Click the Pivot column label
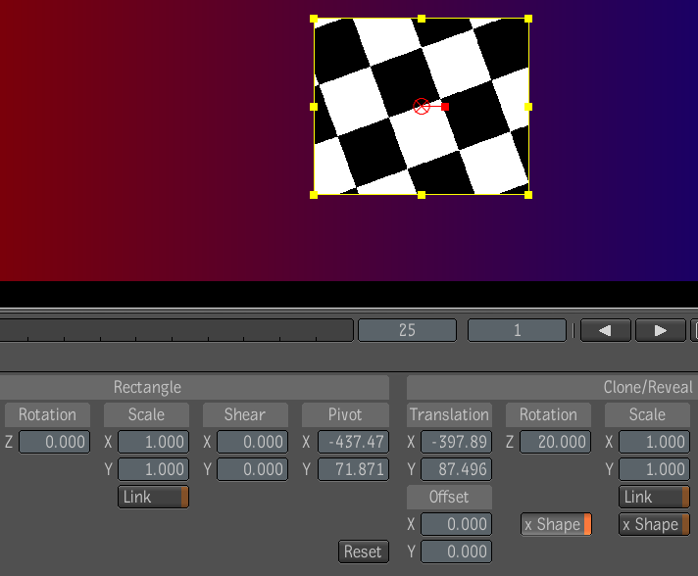This screenshot has height=576, width=698. point(345,415)
